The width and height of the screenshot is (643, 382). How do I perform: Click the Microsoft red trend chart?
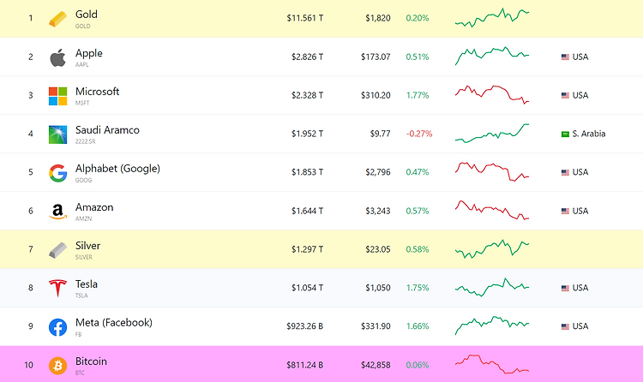point(492,95)
